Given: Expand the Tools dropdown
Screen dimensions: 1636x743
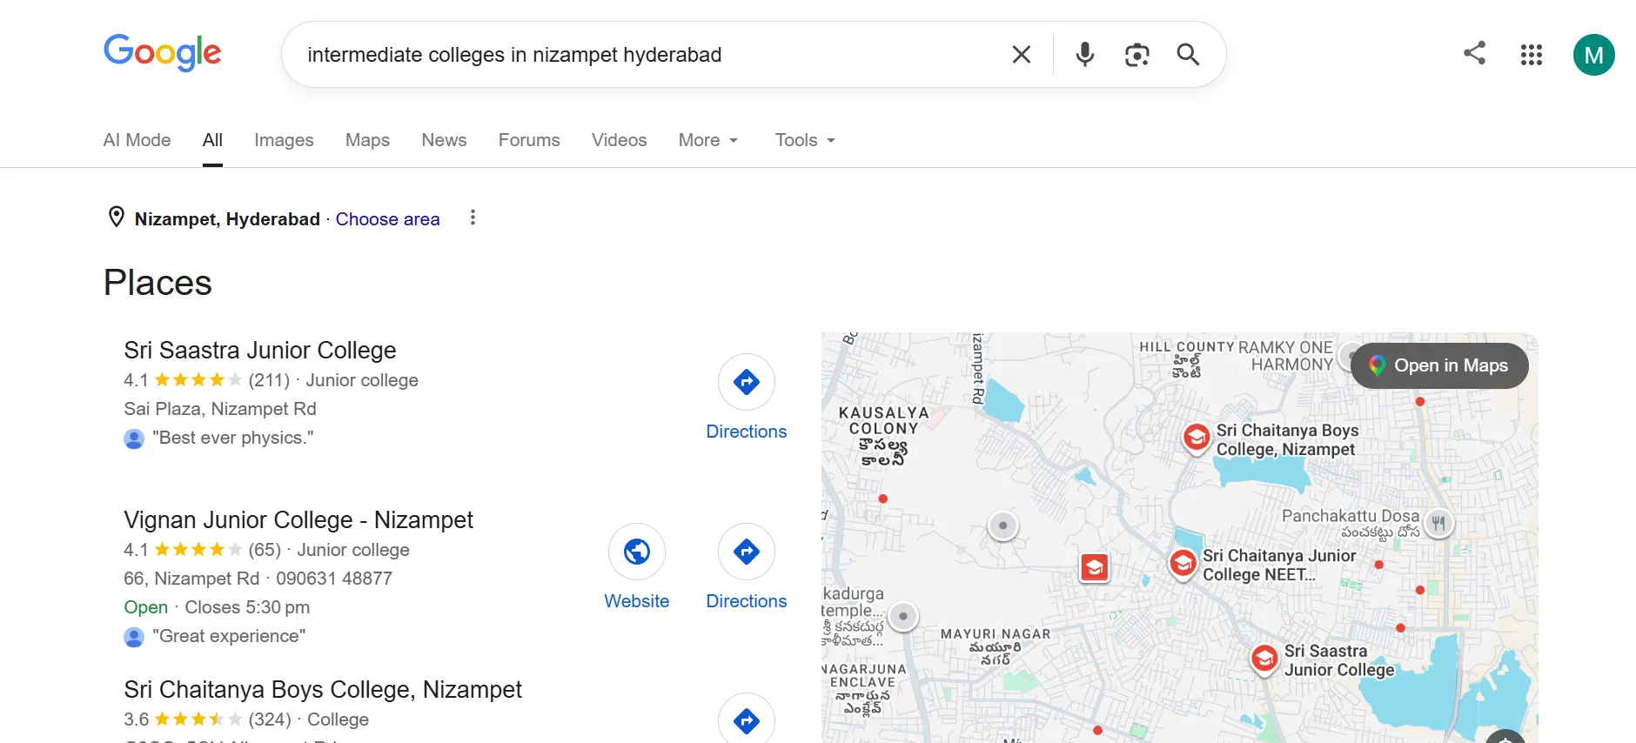Looking at the screenshot, I should click(x=805, y=140).
